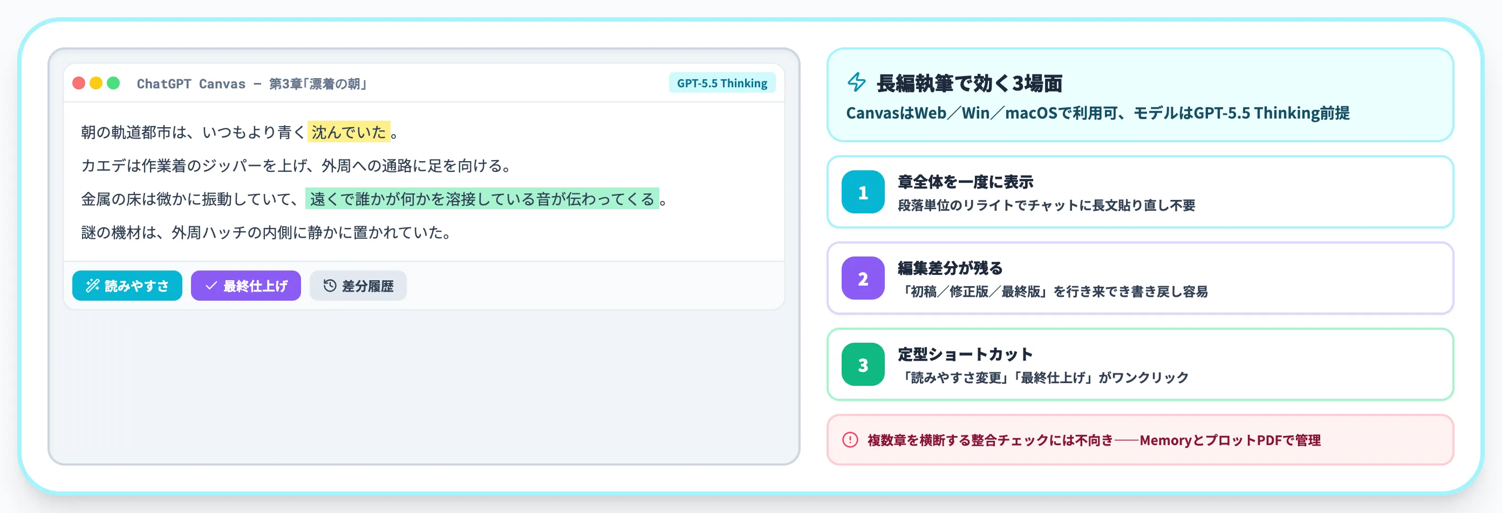Click the warning text 複数章を横断する整合チェックには不向き
This screenshot has height=513, width=1502.
click(x=990, y=440)
